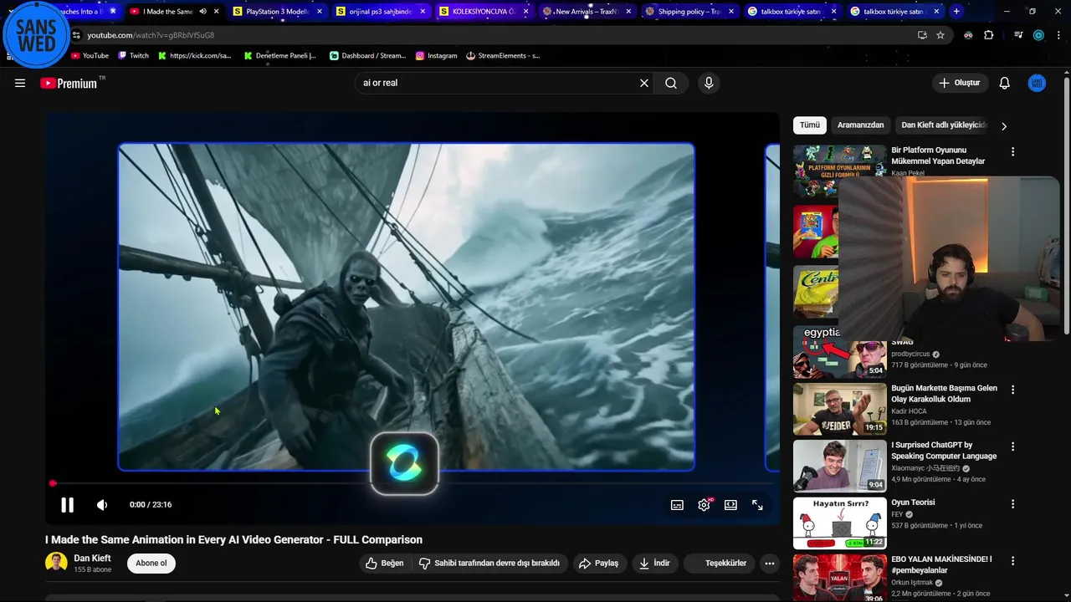This screenshot has height=602, width=1071.
Task: Open a new browser tab
Action: click(956, 12)
